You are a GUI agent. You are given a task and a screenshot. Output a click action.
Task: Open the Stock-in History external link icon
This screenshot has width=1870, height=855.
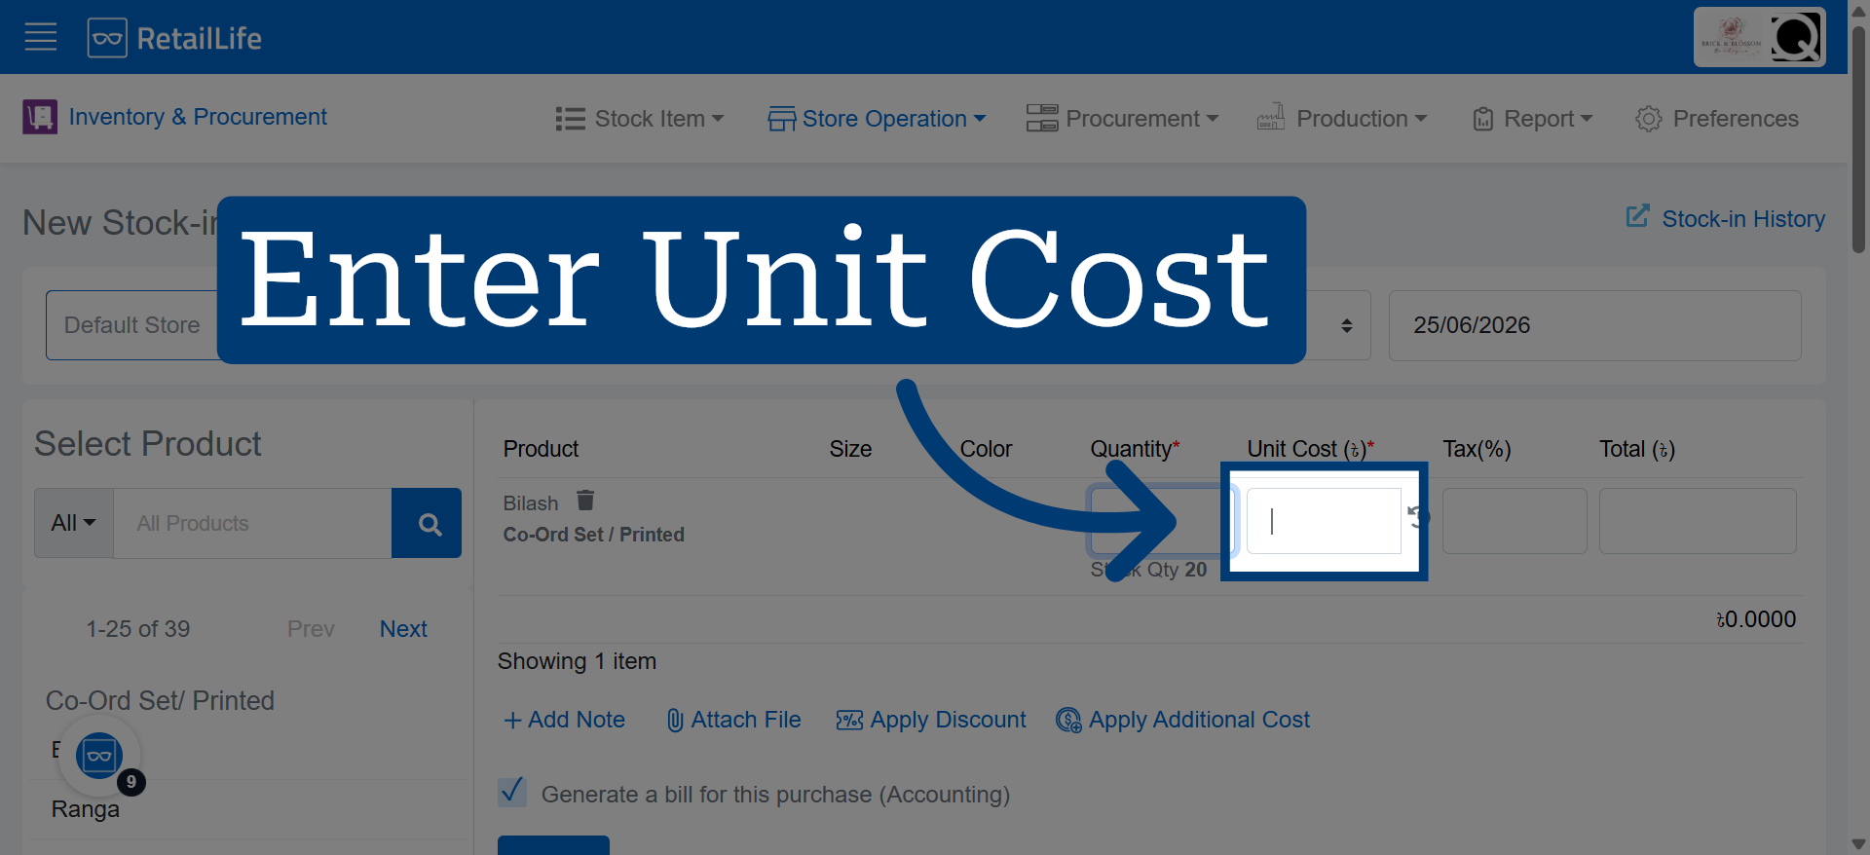1638,216
